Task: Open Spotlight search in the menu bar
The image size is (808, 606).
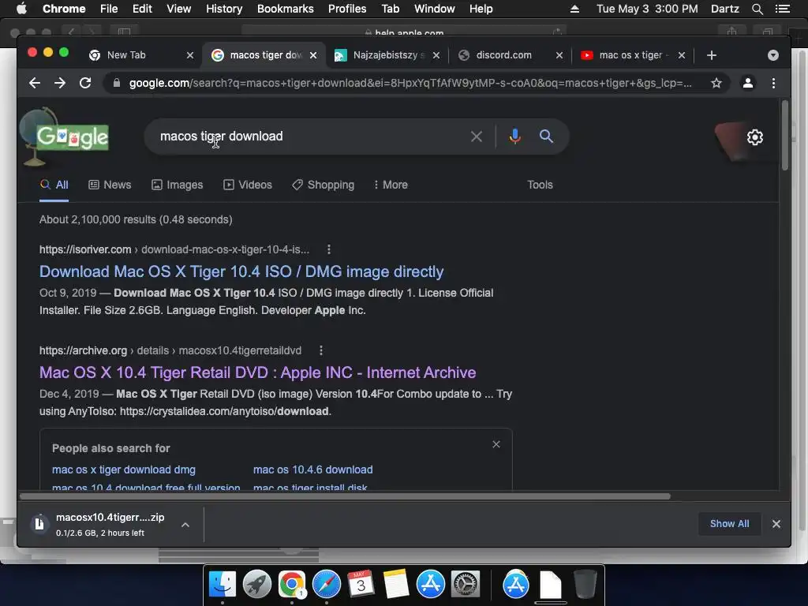Action: pyautogui.click(x=757, y=9)
